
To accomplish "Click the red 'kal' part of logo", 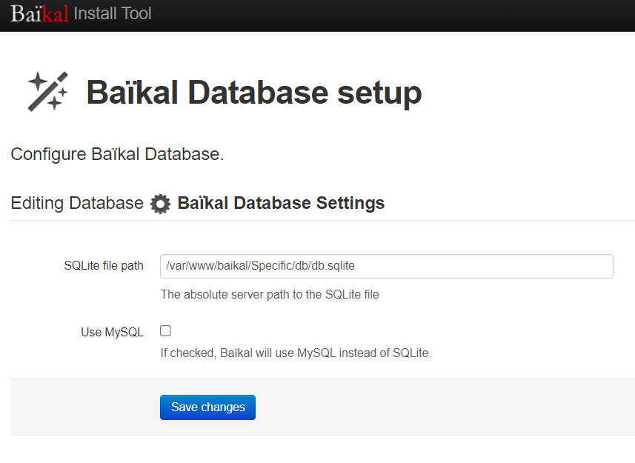I will coord(56,14).
